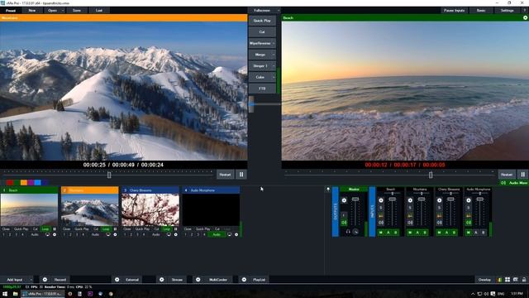Pause the preview Mountains playback
The height and width of the screenshot is (298, 529).
point(241,175)
